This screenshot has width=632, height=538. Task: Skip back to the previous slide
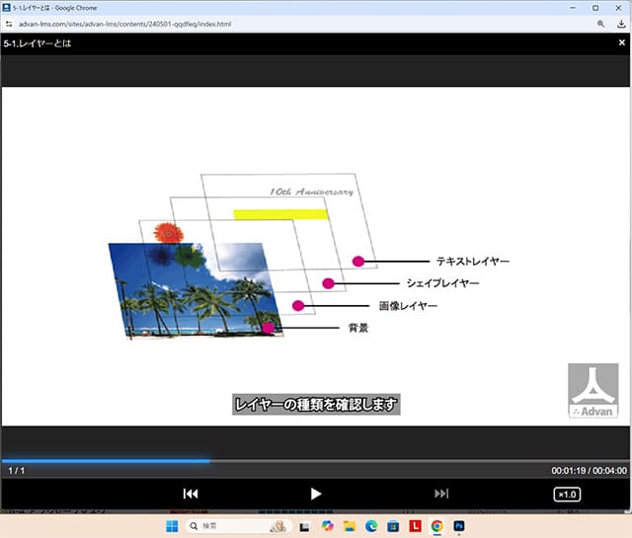pyautogui.click(x=191, y=494)
